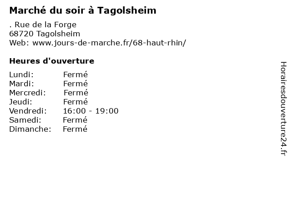The image size is (291, 218).
Task: Click the vertical Horairesdouverture24.fr watermark
Action: [x=283, y=109]
